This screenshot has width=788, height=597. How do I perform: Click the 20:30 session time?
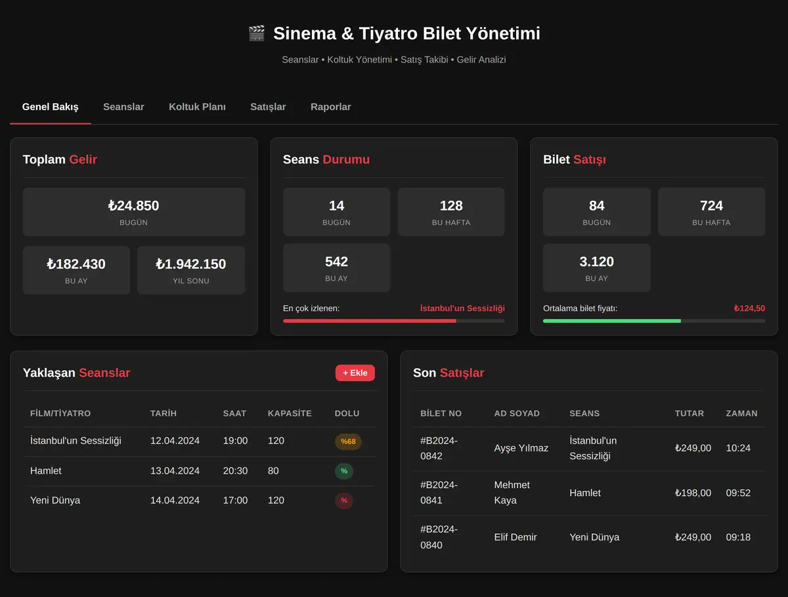[x=235, y=471]
